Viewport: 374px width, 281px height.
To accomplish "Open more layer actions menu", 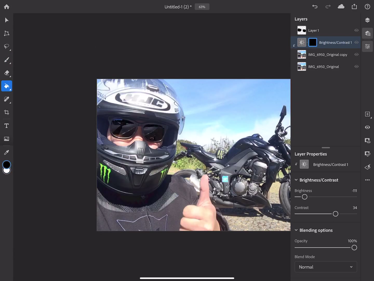I will 367,180.
